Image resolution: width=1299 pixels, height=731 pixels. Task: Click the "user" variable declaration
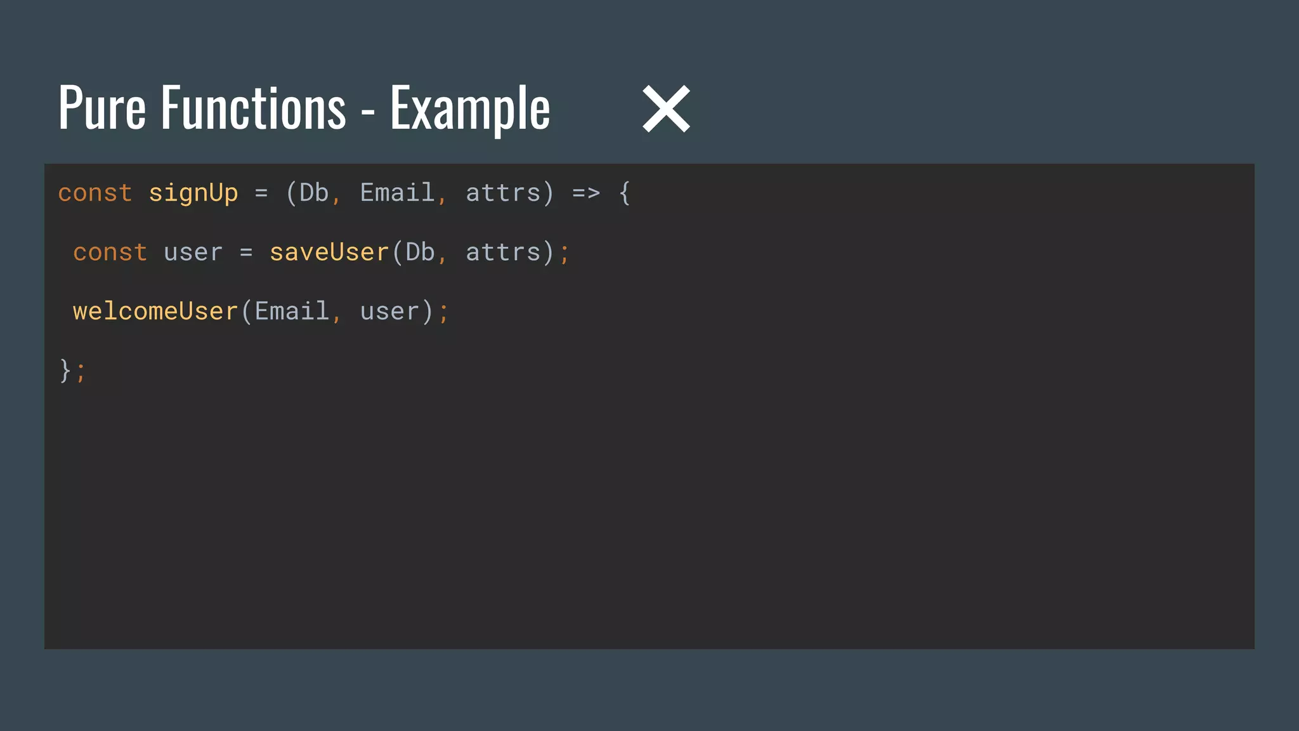tap(193, 253)
